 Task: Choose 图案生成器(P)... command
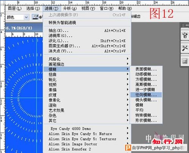87,46
